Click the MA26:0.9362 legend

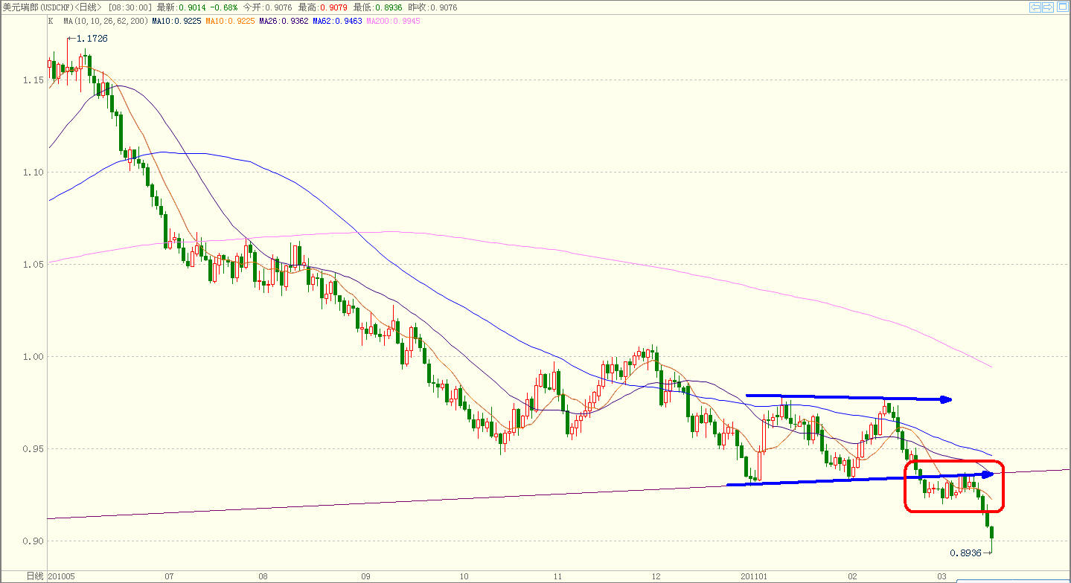click(283, 21)
